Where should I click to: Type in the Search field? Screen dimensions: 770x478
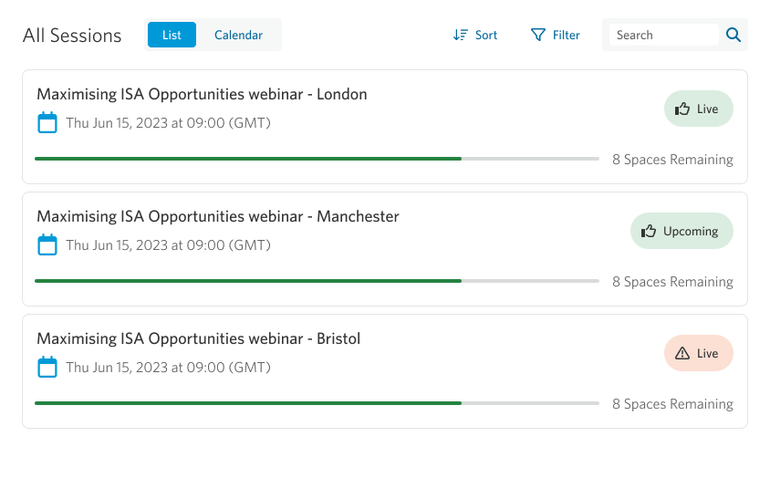pos(664,36)
